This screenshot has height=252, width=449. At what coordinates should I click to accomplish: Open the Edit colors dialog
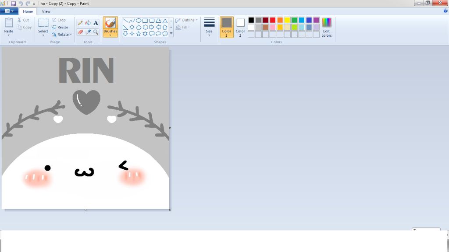coord(326,27)
